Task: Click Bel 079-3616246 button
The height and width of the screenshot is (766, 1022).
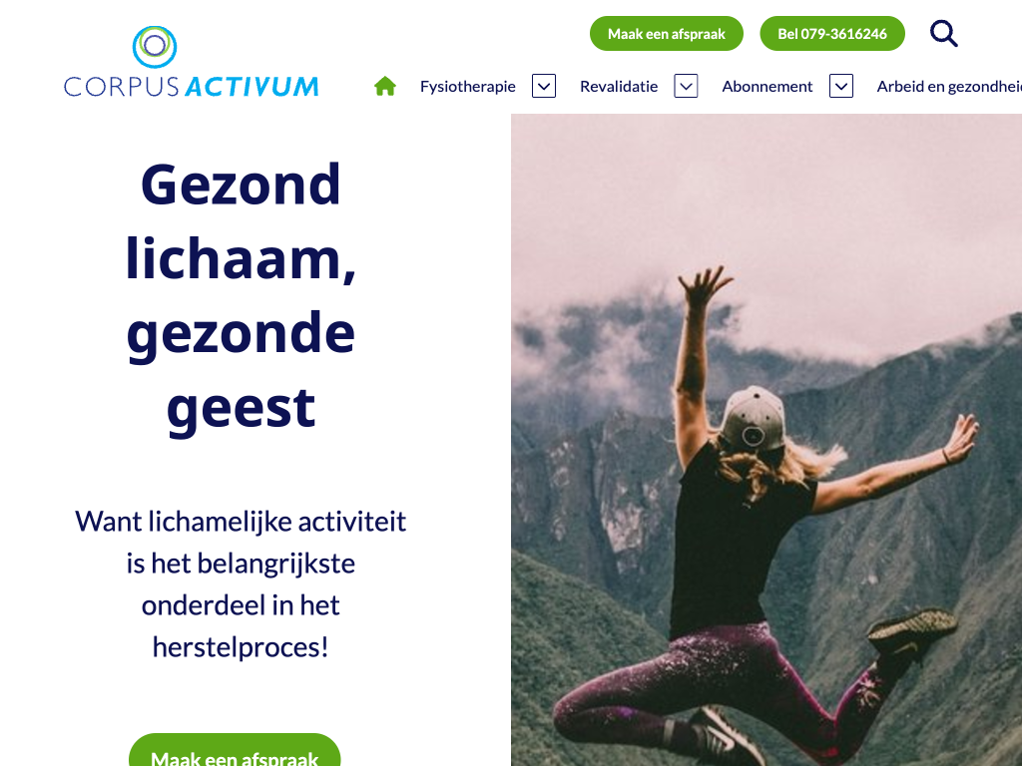Action: click(831, 34)
